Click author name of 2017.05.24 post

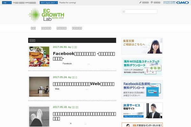tap(74, 77)
